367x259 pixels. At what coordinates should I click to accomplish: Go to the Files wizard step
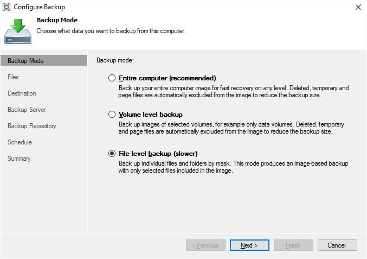click(x=13, y=77)
